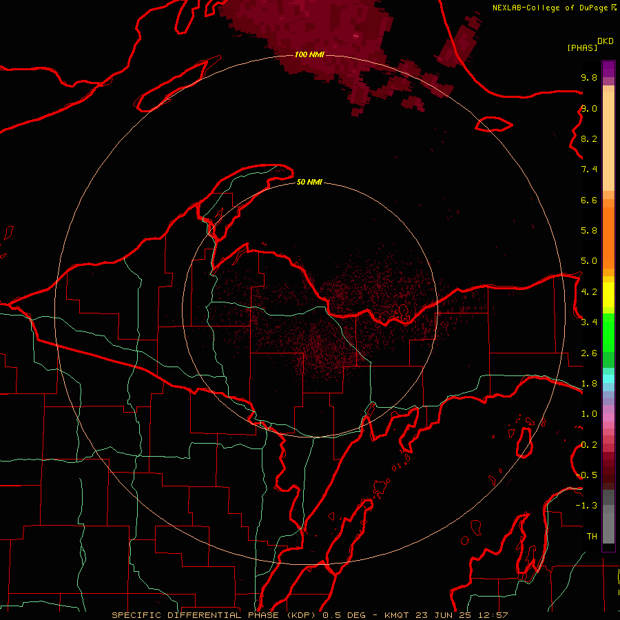620x620 pixels.
Task: Click the 4.2 legend value label
Action: (x=589, y=292)
